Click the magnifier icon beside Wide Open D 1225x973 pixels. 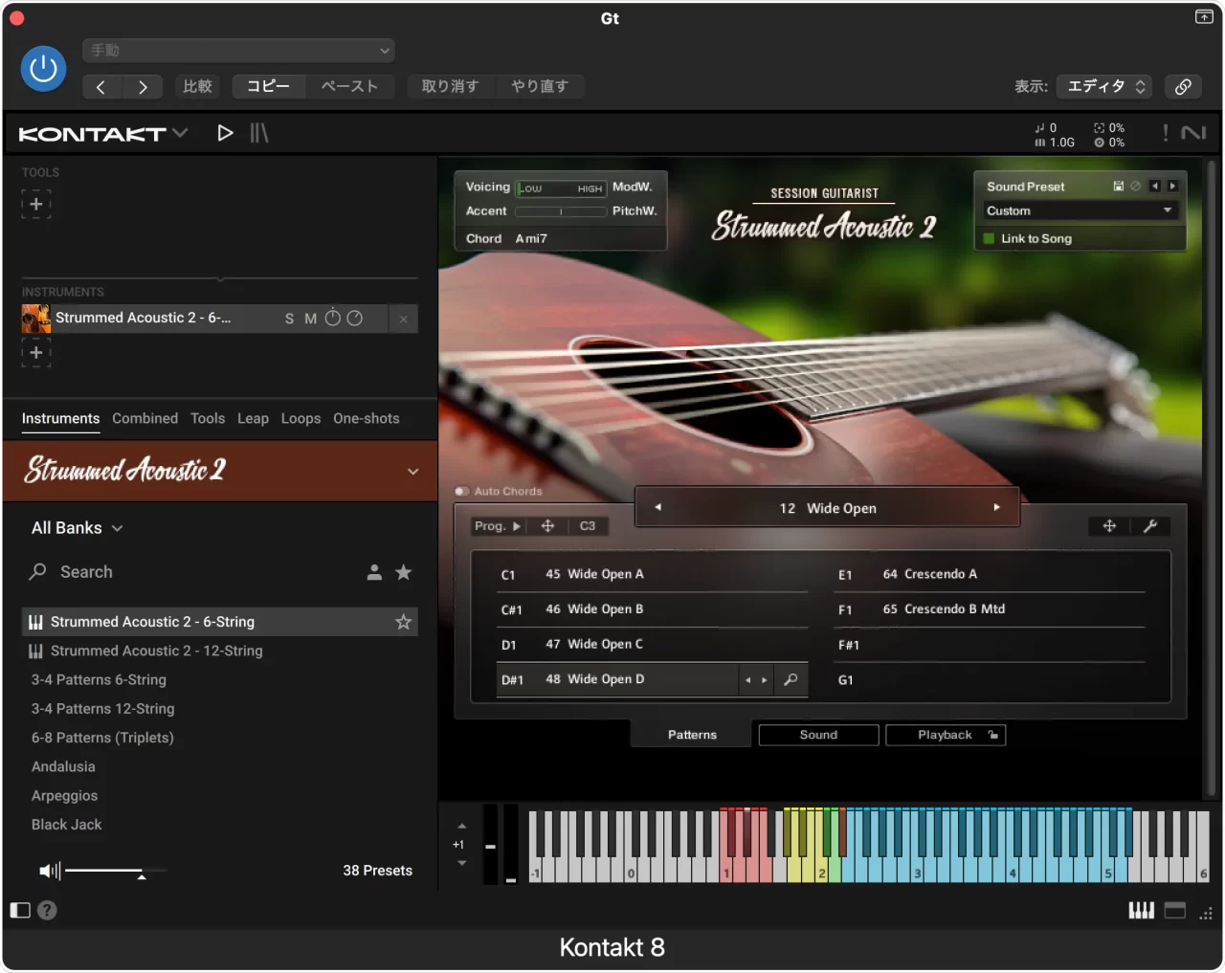click(x=791, y=680)
